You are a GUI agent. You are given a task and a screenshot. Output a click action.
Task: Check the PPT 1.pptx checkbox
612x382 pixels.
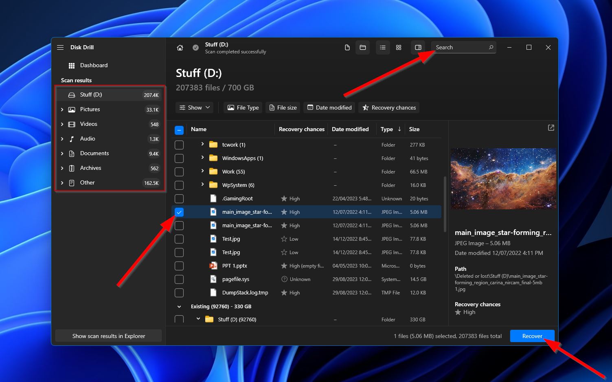(179, 266)
